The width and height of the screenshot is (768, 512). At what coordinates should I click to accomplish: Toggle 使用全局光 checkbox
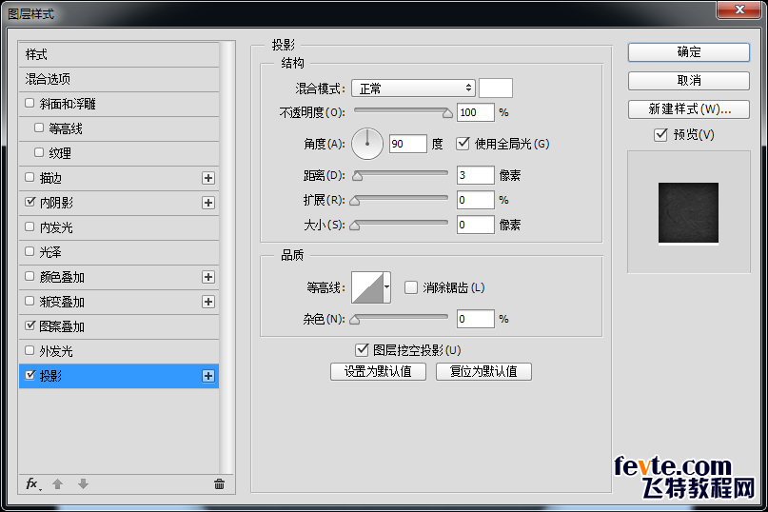click(463, 144)
